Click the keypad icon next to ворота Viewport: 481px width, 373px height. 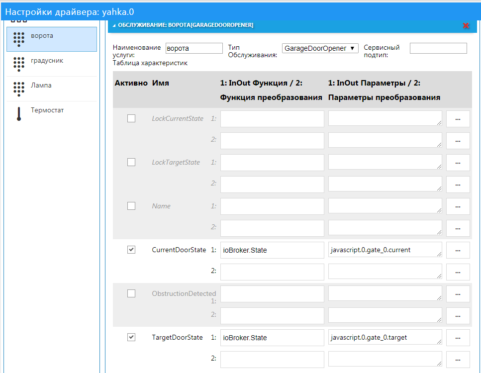coord(19,39)
